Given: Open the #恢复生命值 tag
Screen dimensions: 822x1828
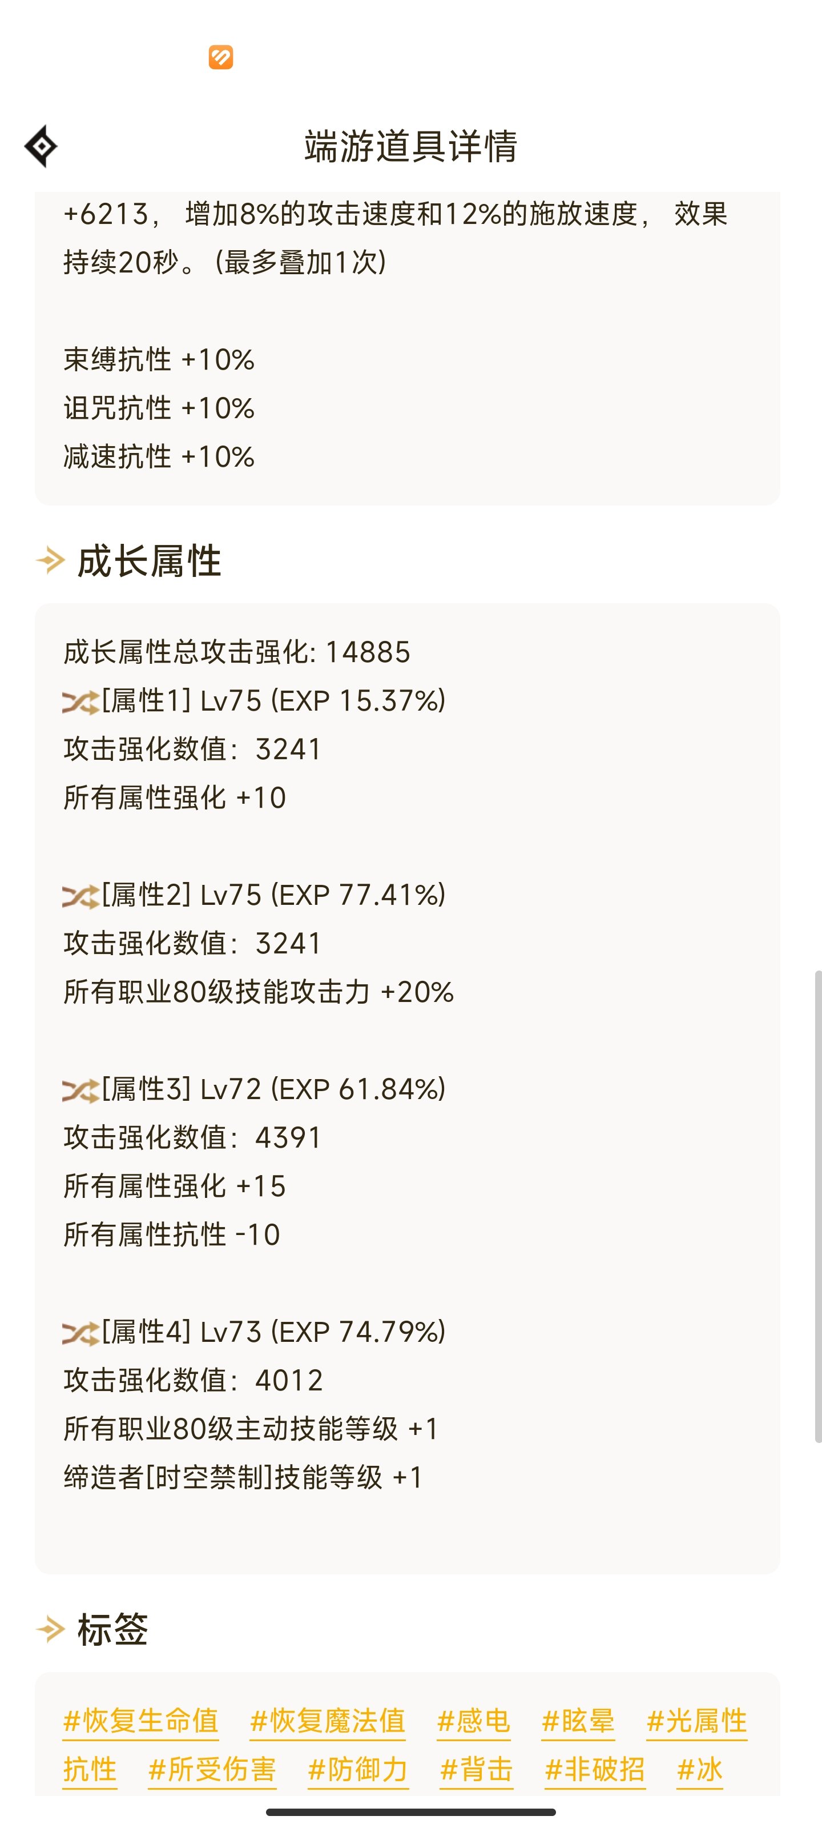Looking at the screenshot, I should (140, 1722).
